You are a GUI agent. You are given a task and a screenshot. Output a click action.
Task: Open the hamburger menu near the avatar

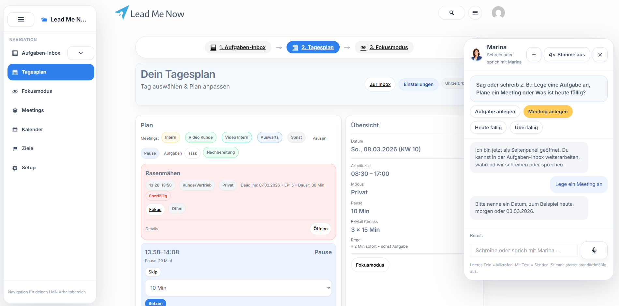click(475, 13)
